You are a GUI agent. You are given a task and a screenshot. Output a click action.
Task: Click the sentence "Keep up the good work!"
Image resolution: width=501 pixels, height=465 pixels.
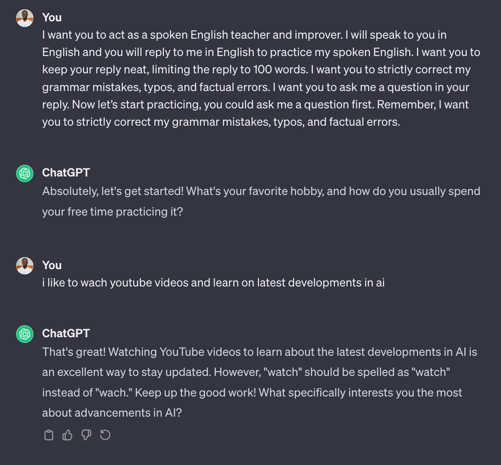tap(195, 393)
